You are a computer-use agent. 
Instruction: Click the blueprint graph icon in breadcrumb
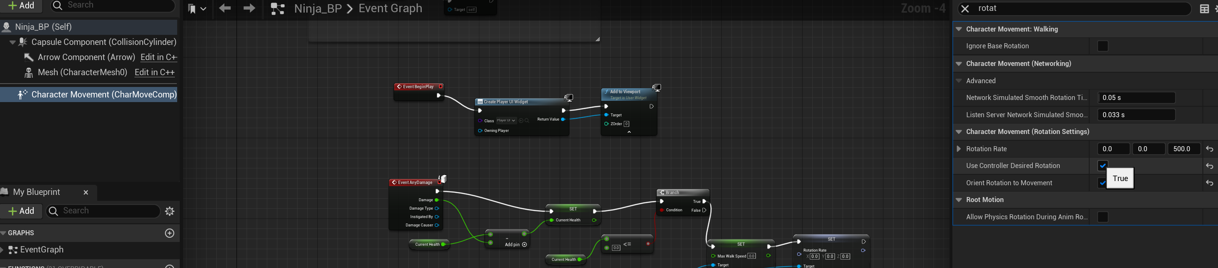tap(277, 8)
